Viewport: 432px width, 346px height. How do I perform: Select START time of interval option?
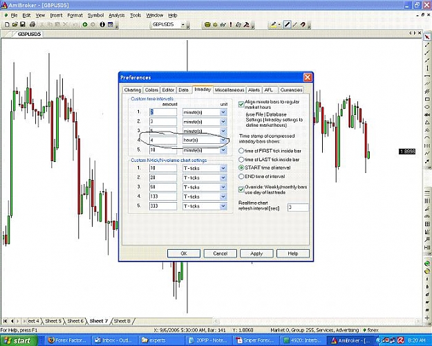[241, 167]
